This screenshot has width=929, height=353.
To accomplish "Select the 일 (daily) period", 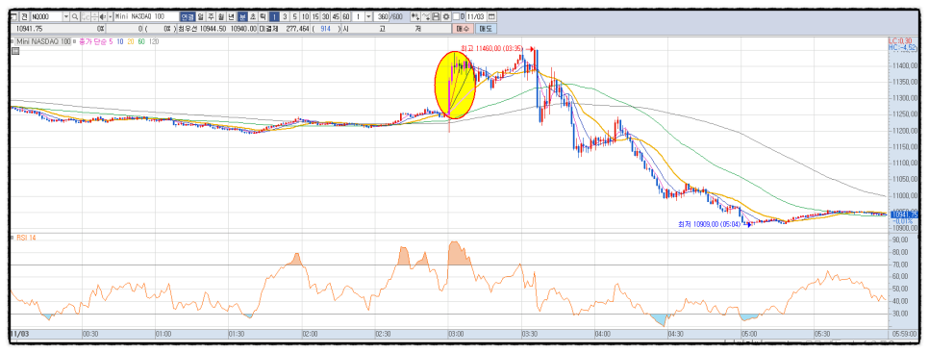I will click(200, 16).
